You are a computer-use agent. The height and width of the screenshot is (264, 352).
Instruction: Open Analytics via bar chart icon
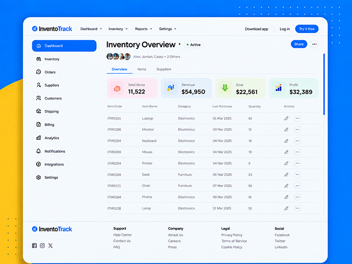point(38,137)
